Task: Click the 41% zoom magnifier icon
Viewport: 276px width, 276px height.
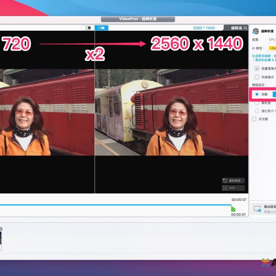Action: [226, 188]
